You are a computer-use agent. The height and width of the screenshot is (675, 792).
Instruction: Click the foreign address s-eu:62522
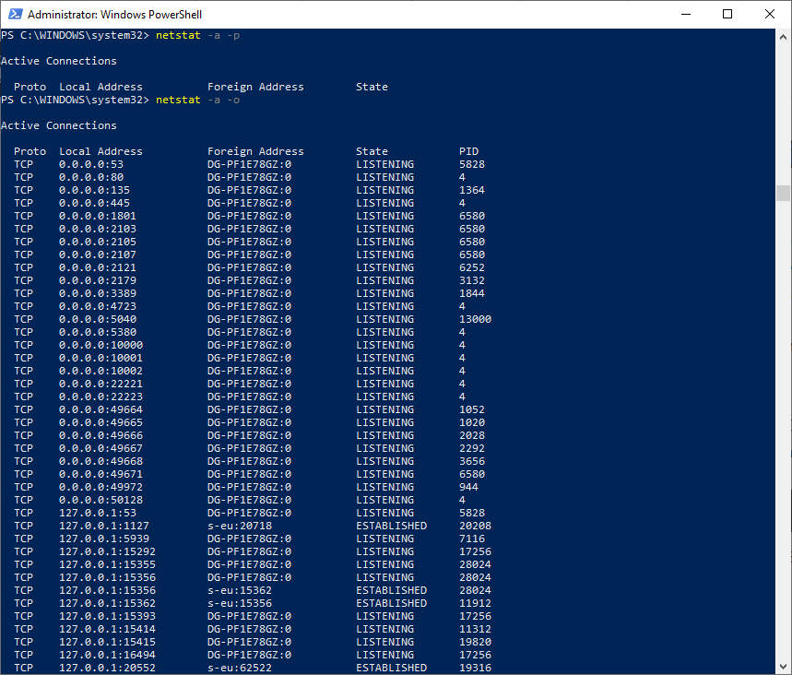coord(240,668)
